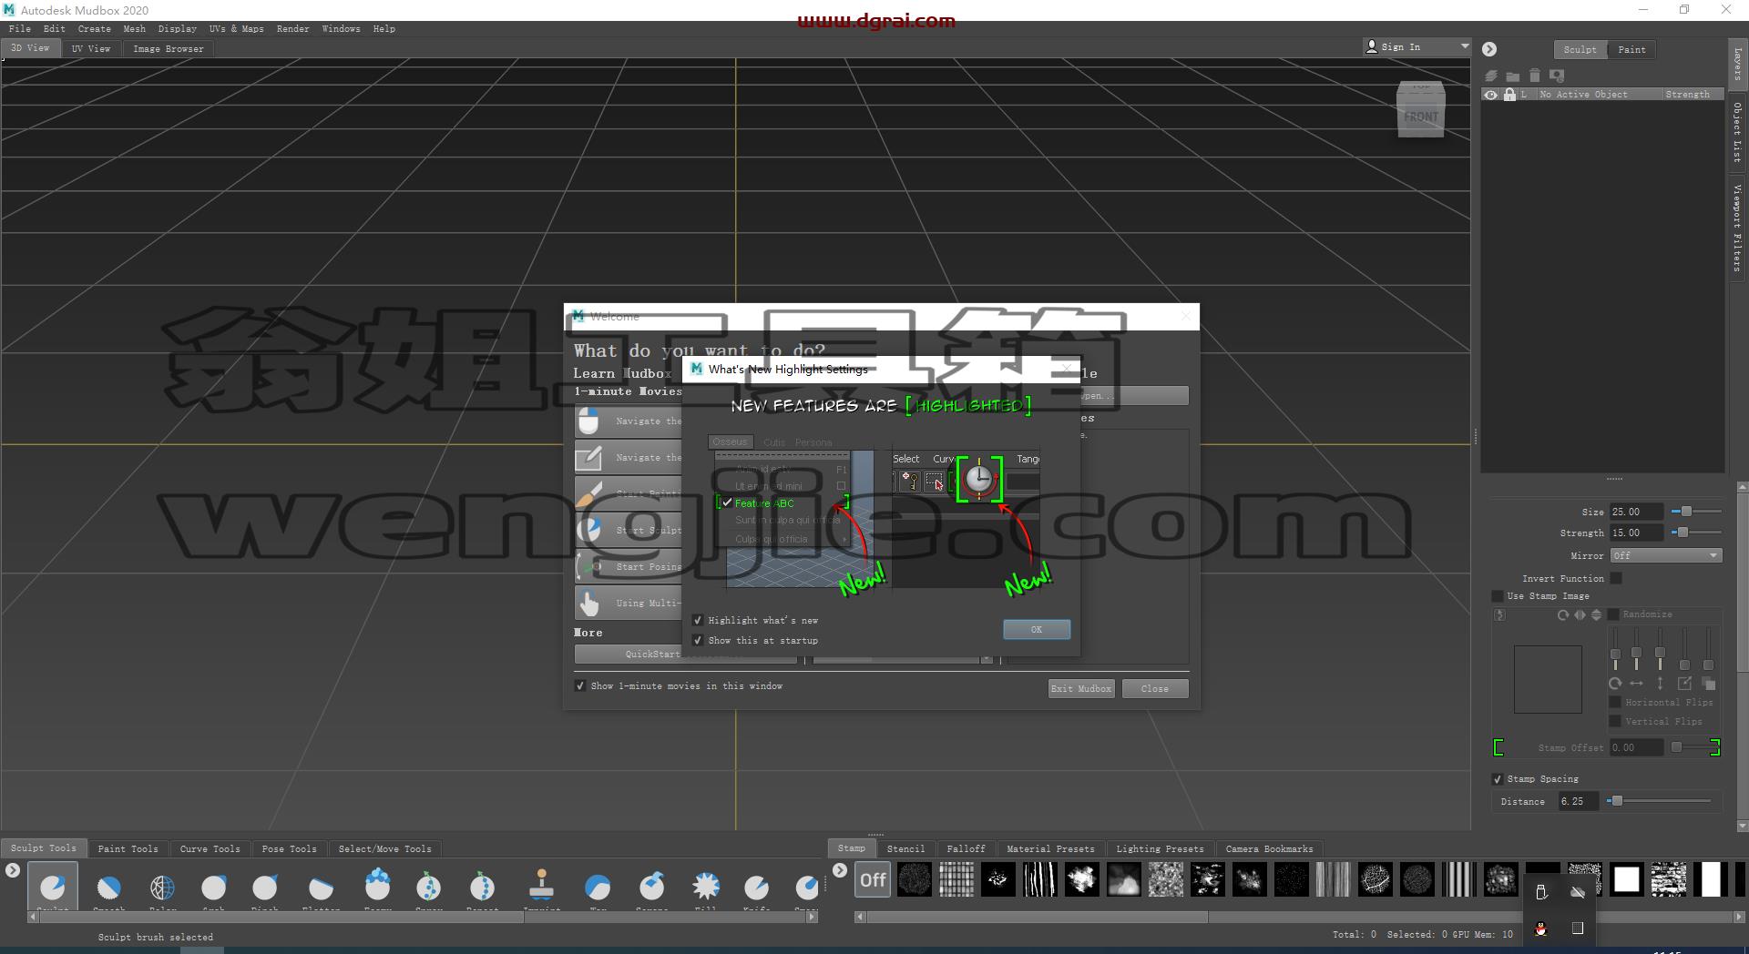Choose the Flatten tool icon
This screenshot has height=954, width=1749.
click(x=321, y=887)
